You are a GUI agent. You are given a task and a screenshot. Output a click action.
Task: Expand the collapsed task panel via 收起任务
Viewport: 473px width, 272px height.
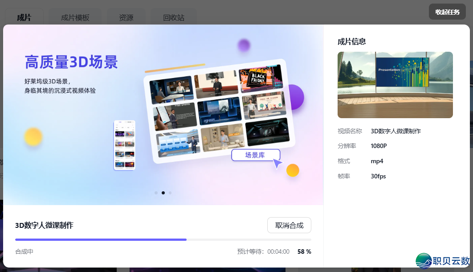(x=447, y=12)
